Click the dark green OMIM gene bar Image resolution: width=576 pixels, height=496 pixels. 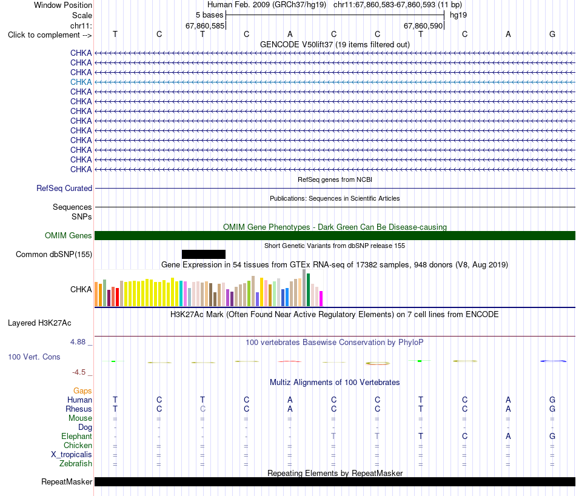(x=335, y=235)
